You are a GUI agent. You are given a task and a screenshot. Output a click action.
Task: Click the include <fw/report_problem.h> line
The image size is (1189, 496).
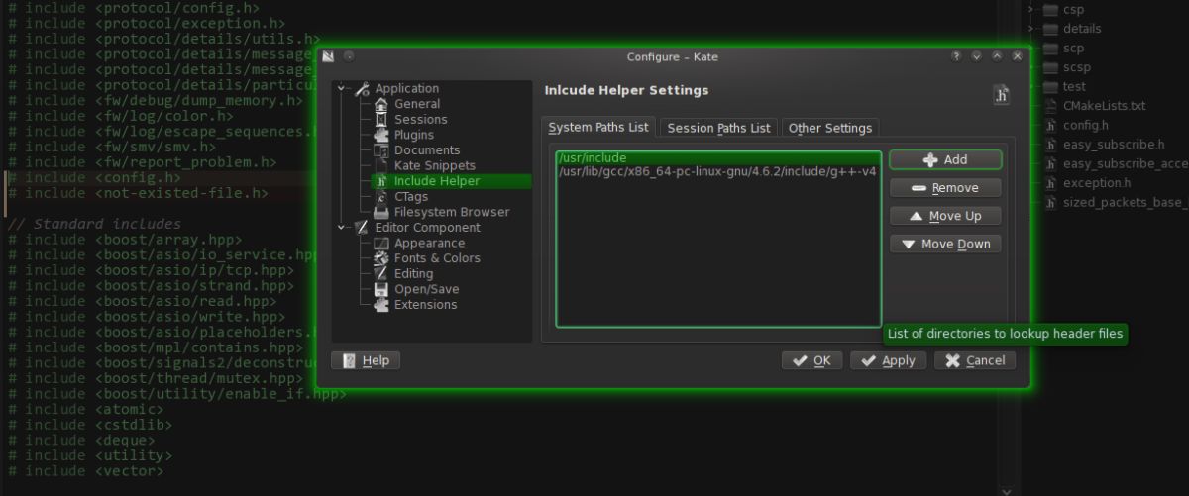click(142, 162)
